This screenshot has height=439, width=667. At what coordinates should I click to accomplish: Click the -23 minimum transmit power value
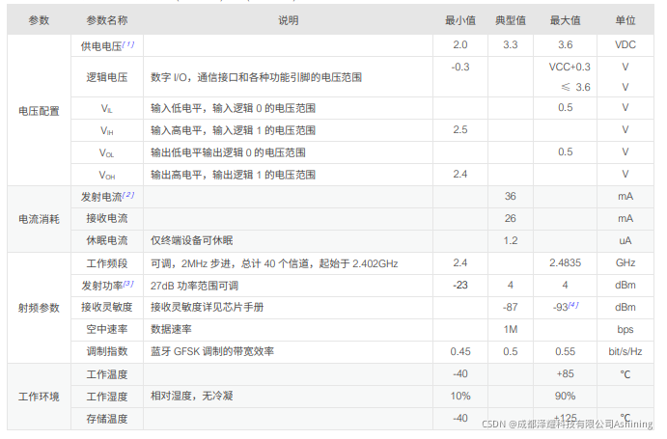tap(459, 285)
